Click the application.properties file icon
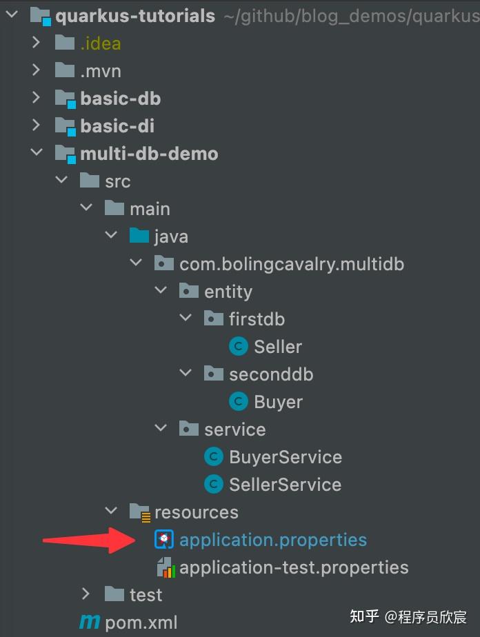Viewport: 480px width, 637px height. click(165, 540)
